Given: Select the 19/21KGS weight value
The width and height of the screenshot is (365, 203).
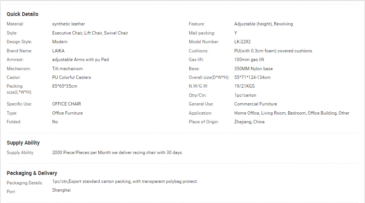Looking at the screenshot, I should point(244,86).
